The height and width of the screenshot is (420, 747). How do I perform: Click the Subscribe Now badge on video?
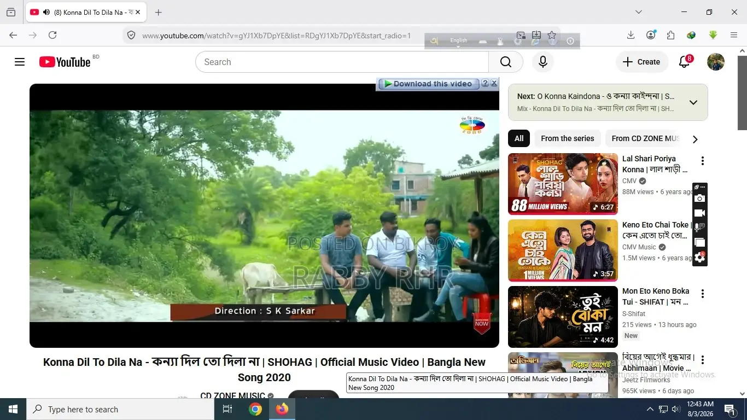482,323
